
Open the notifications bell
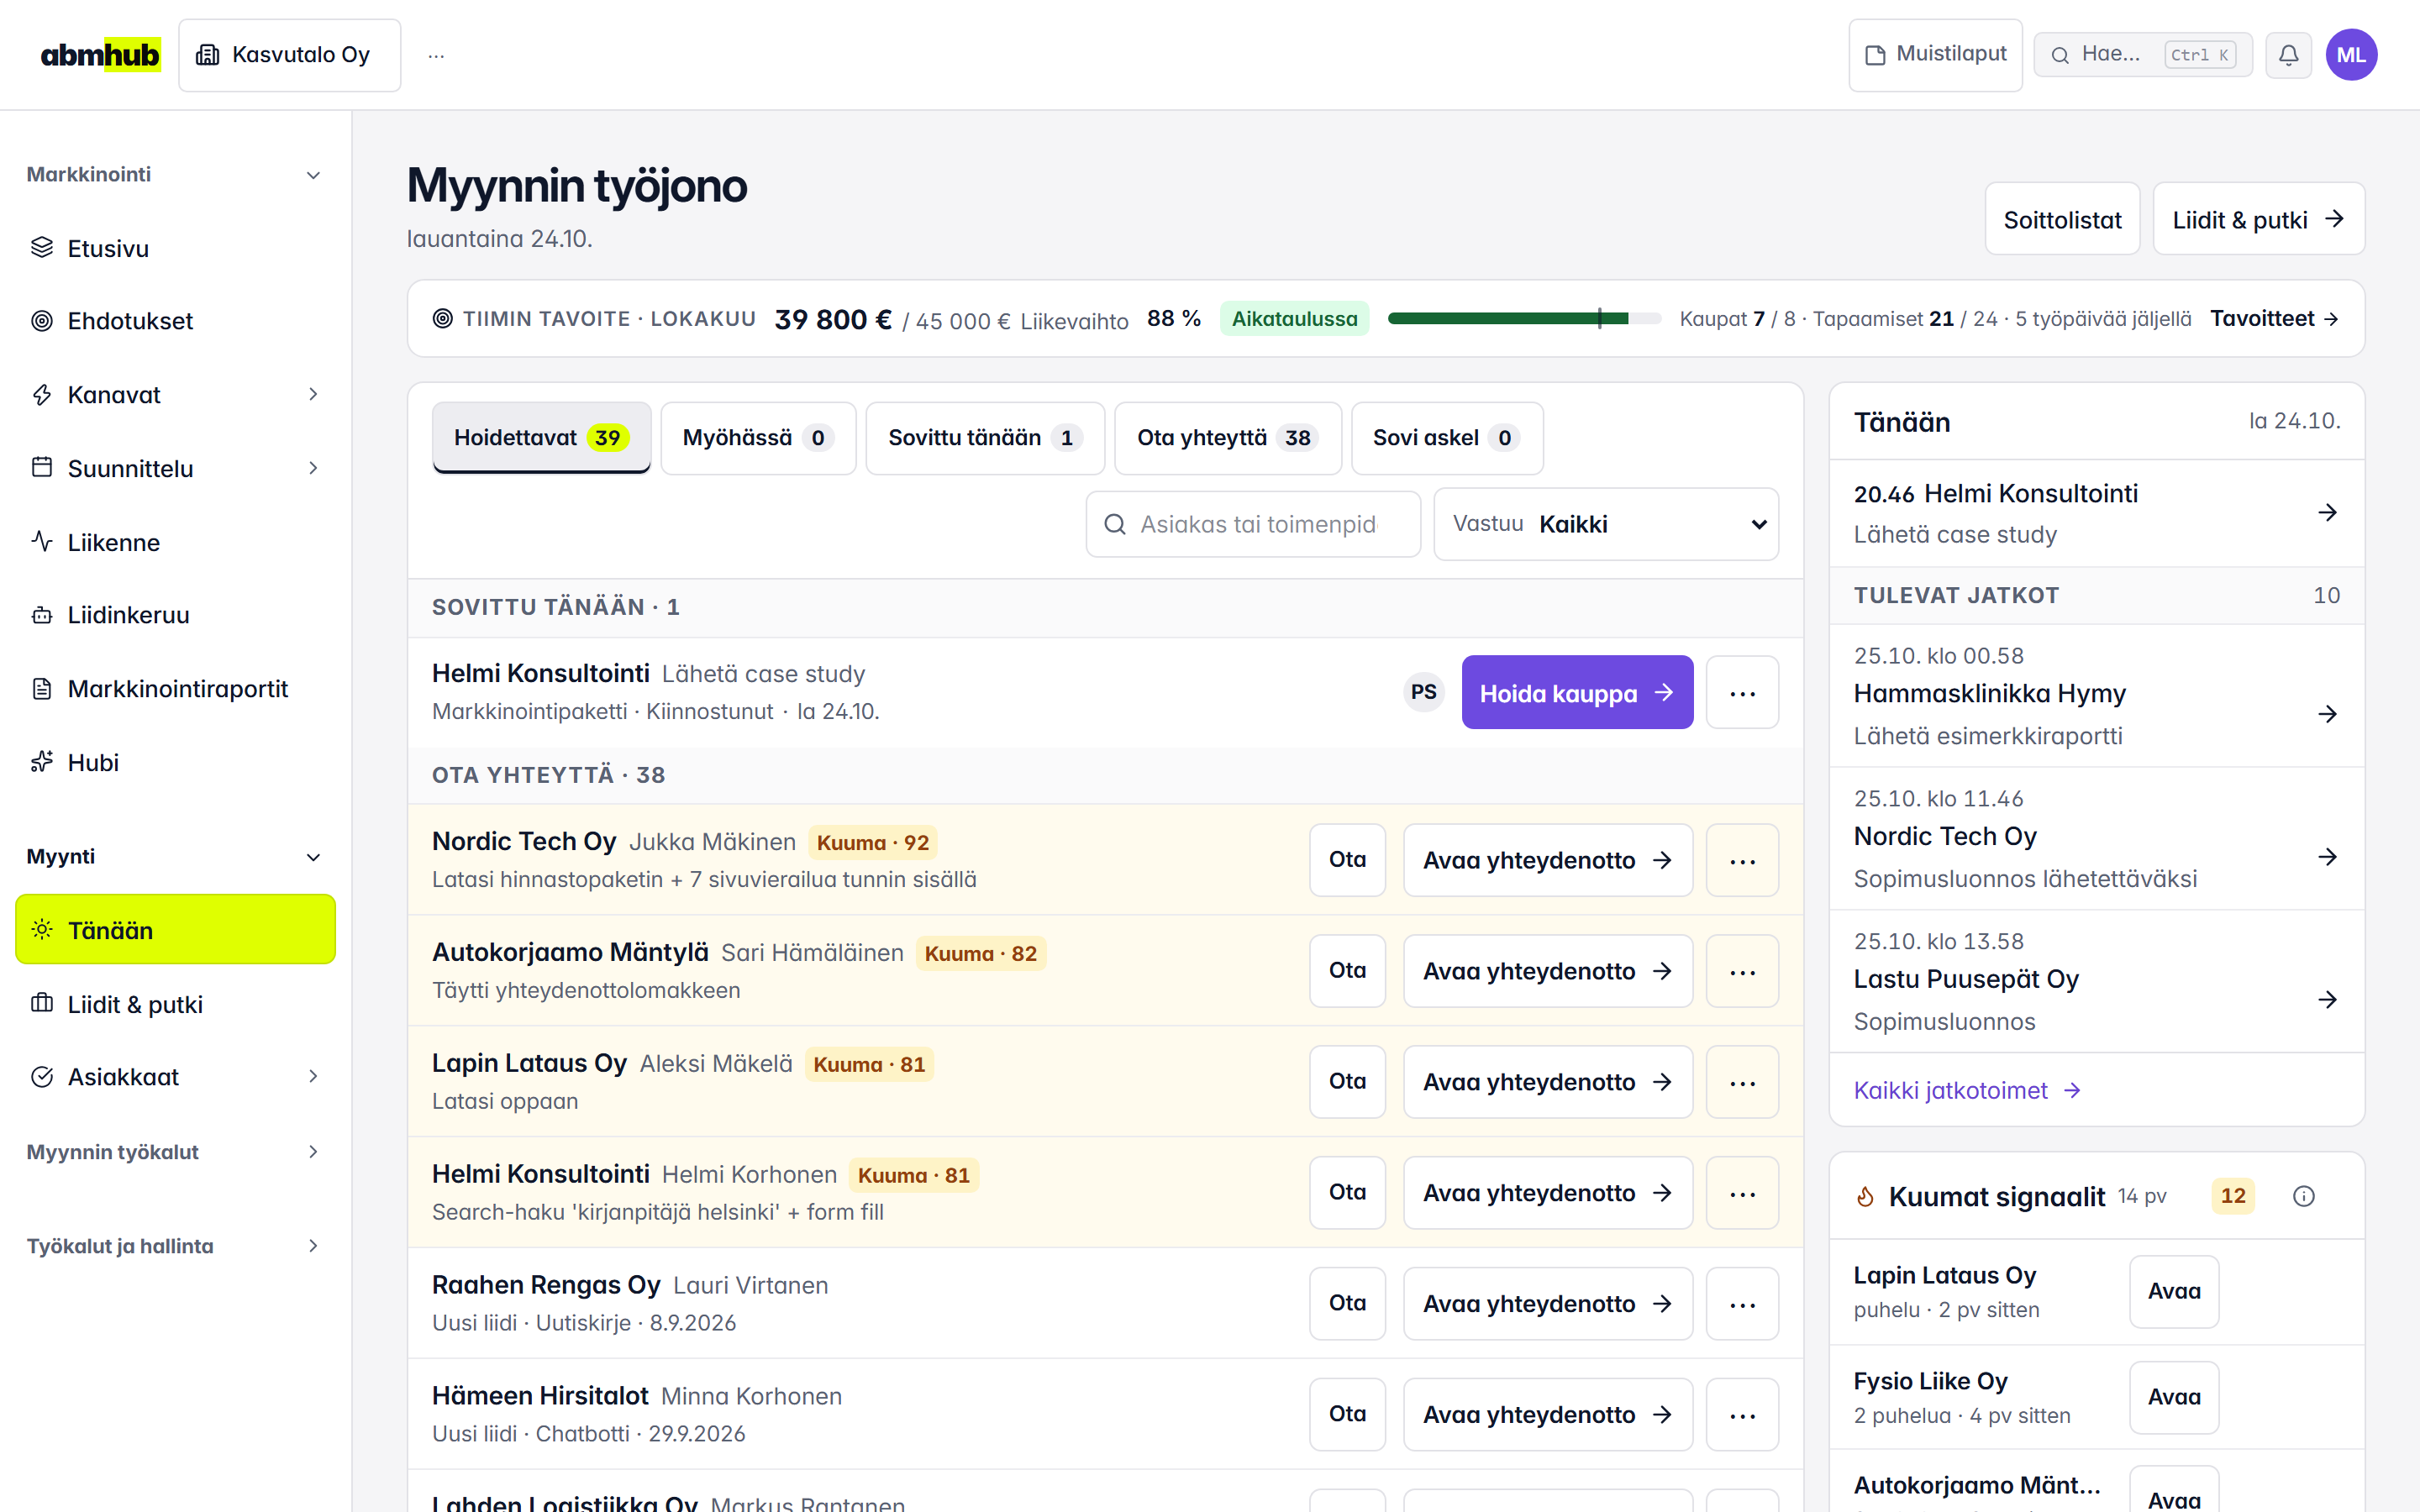point(2288,55)
